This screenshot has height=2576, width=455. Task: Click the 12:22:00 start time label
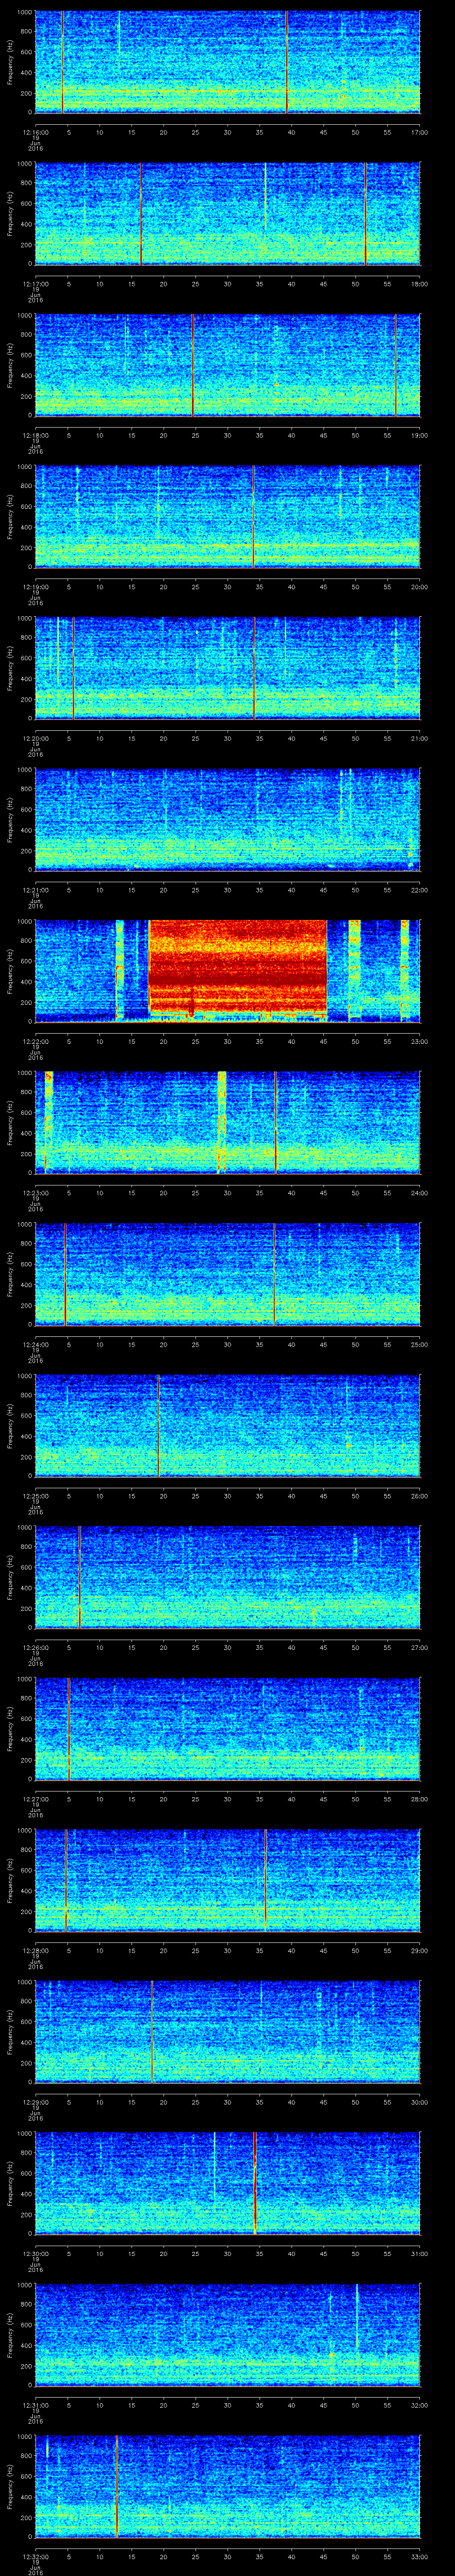[36, 1041]
